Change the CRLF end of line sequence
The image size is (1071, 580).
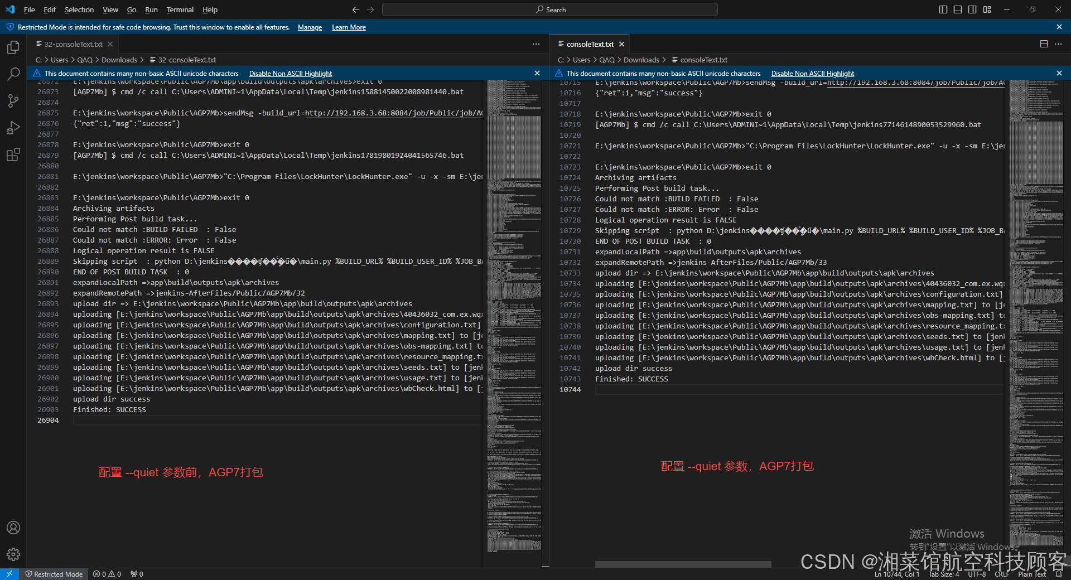coord(1002,574)
